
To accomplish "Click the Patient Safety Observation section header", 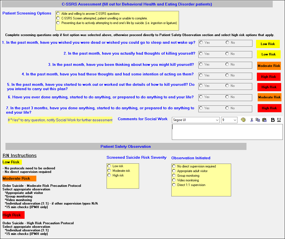I will (x=126, y=146).
